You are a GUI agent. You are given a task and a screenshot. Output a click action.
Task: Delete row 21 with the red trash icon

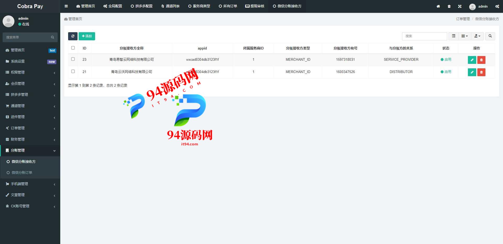click(481, 72)
